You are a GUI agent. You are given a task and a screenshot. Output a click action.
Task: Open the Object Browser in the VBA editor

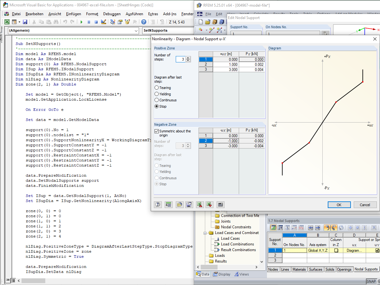point(127,22)
